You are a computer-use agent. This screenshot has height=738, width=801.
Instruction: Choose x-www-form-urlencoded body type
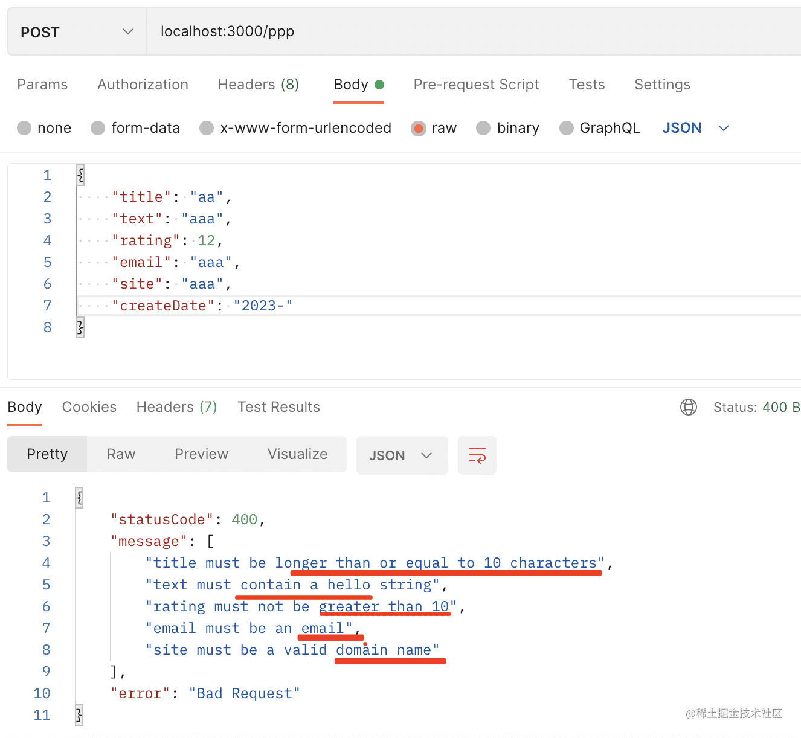point(207,128)
